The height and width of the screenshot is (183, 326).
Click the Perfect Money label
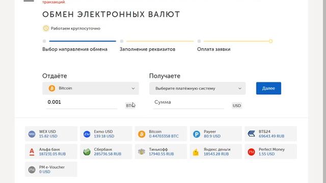(271, 149)
